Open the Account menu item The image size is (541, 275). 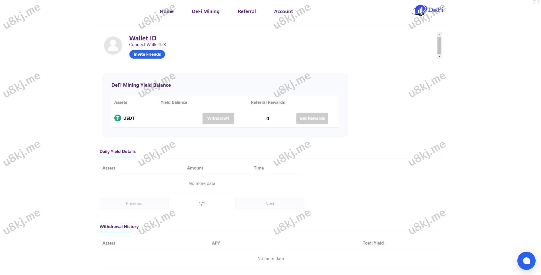pyautogui.click(x=283, y=11)
